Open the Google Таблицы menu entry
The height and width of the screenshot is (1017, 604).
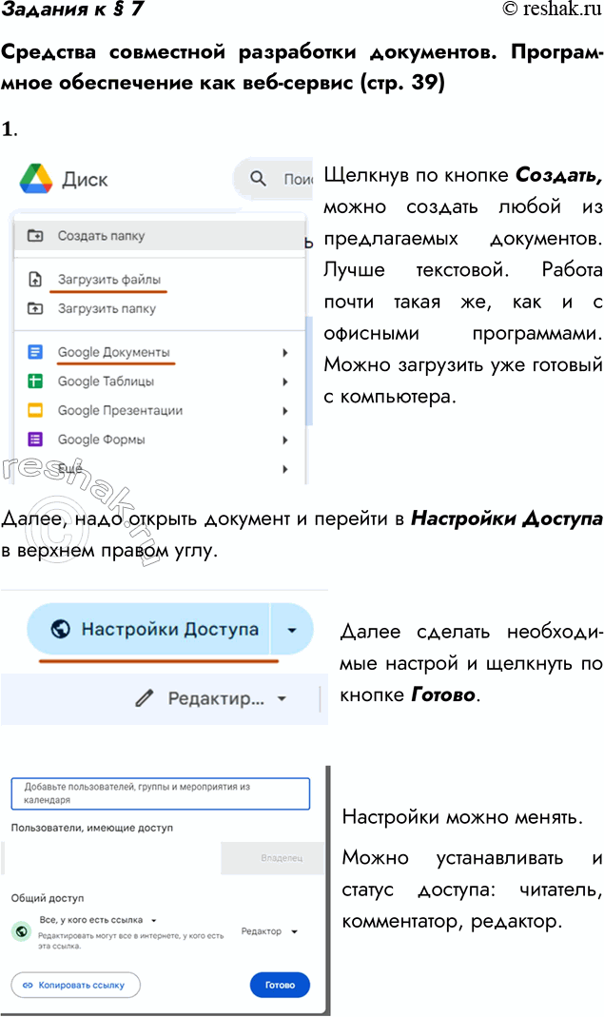[x=160, y=381]
